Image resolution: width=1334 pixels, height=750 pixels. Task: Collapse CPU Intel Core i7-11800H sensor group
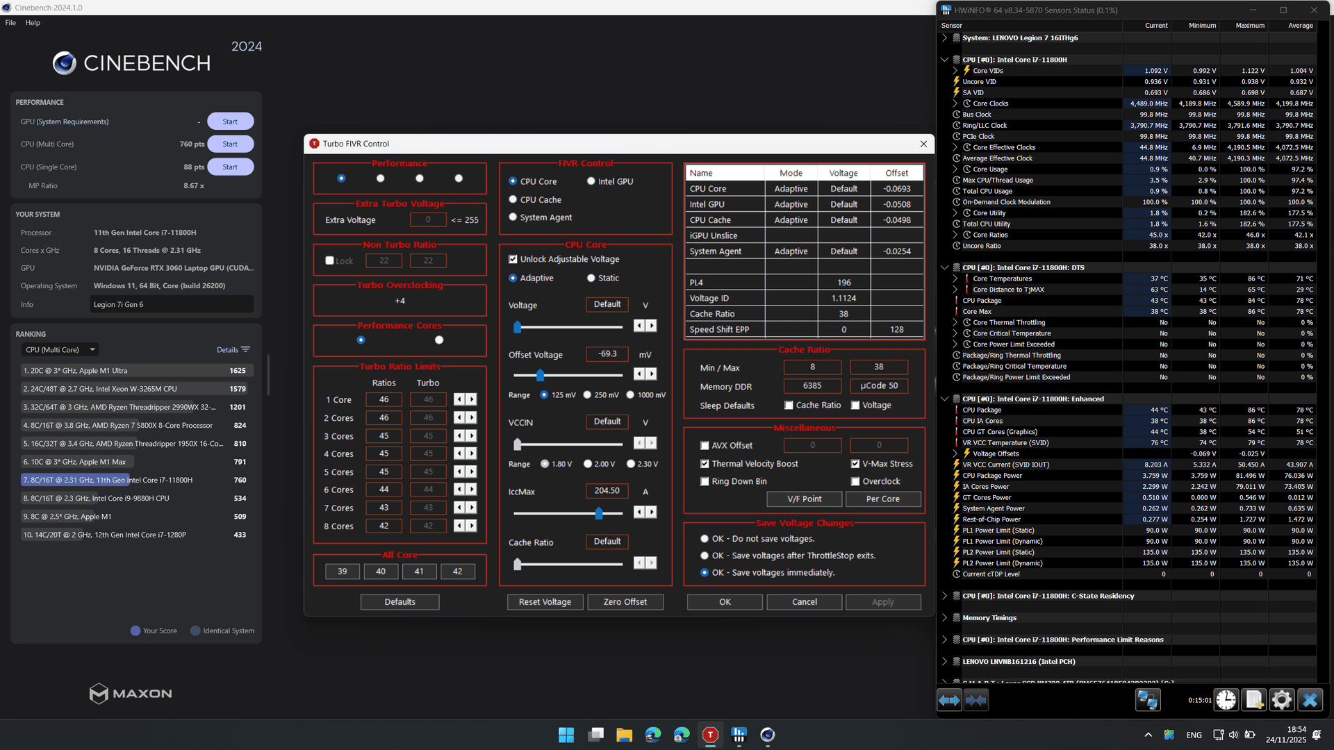click(944, 60)
